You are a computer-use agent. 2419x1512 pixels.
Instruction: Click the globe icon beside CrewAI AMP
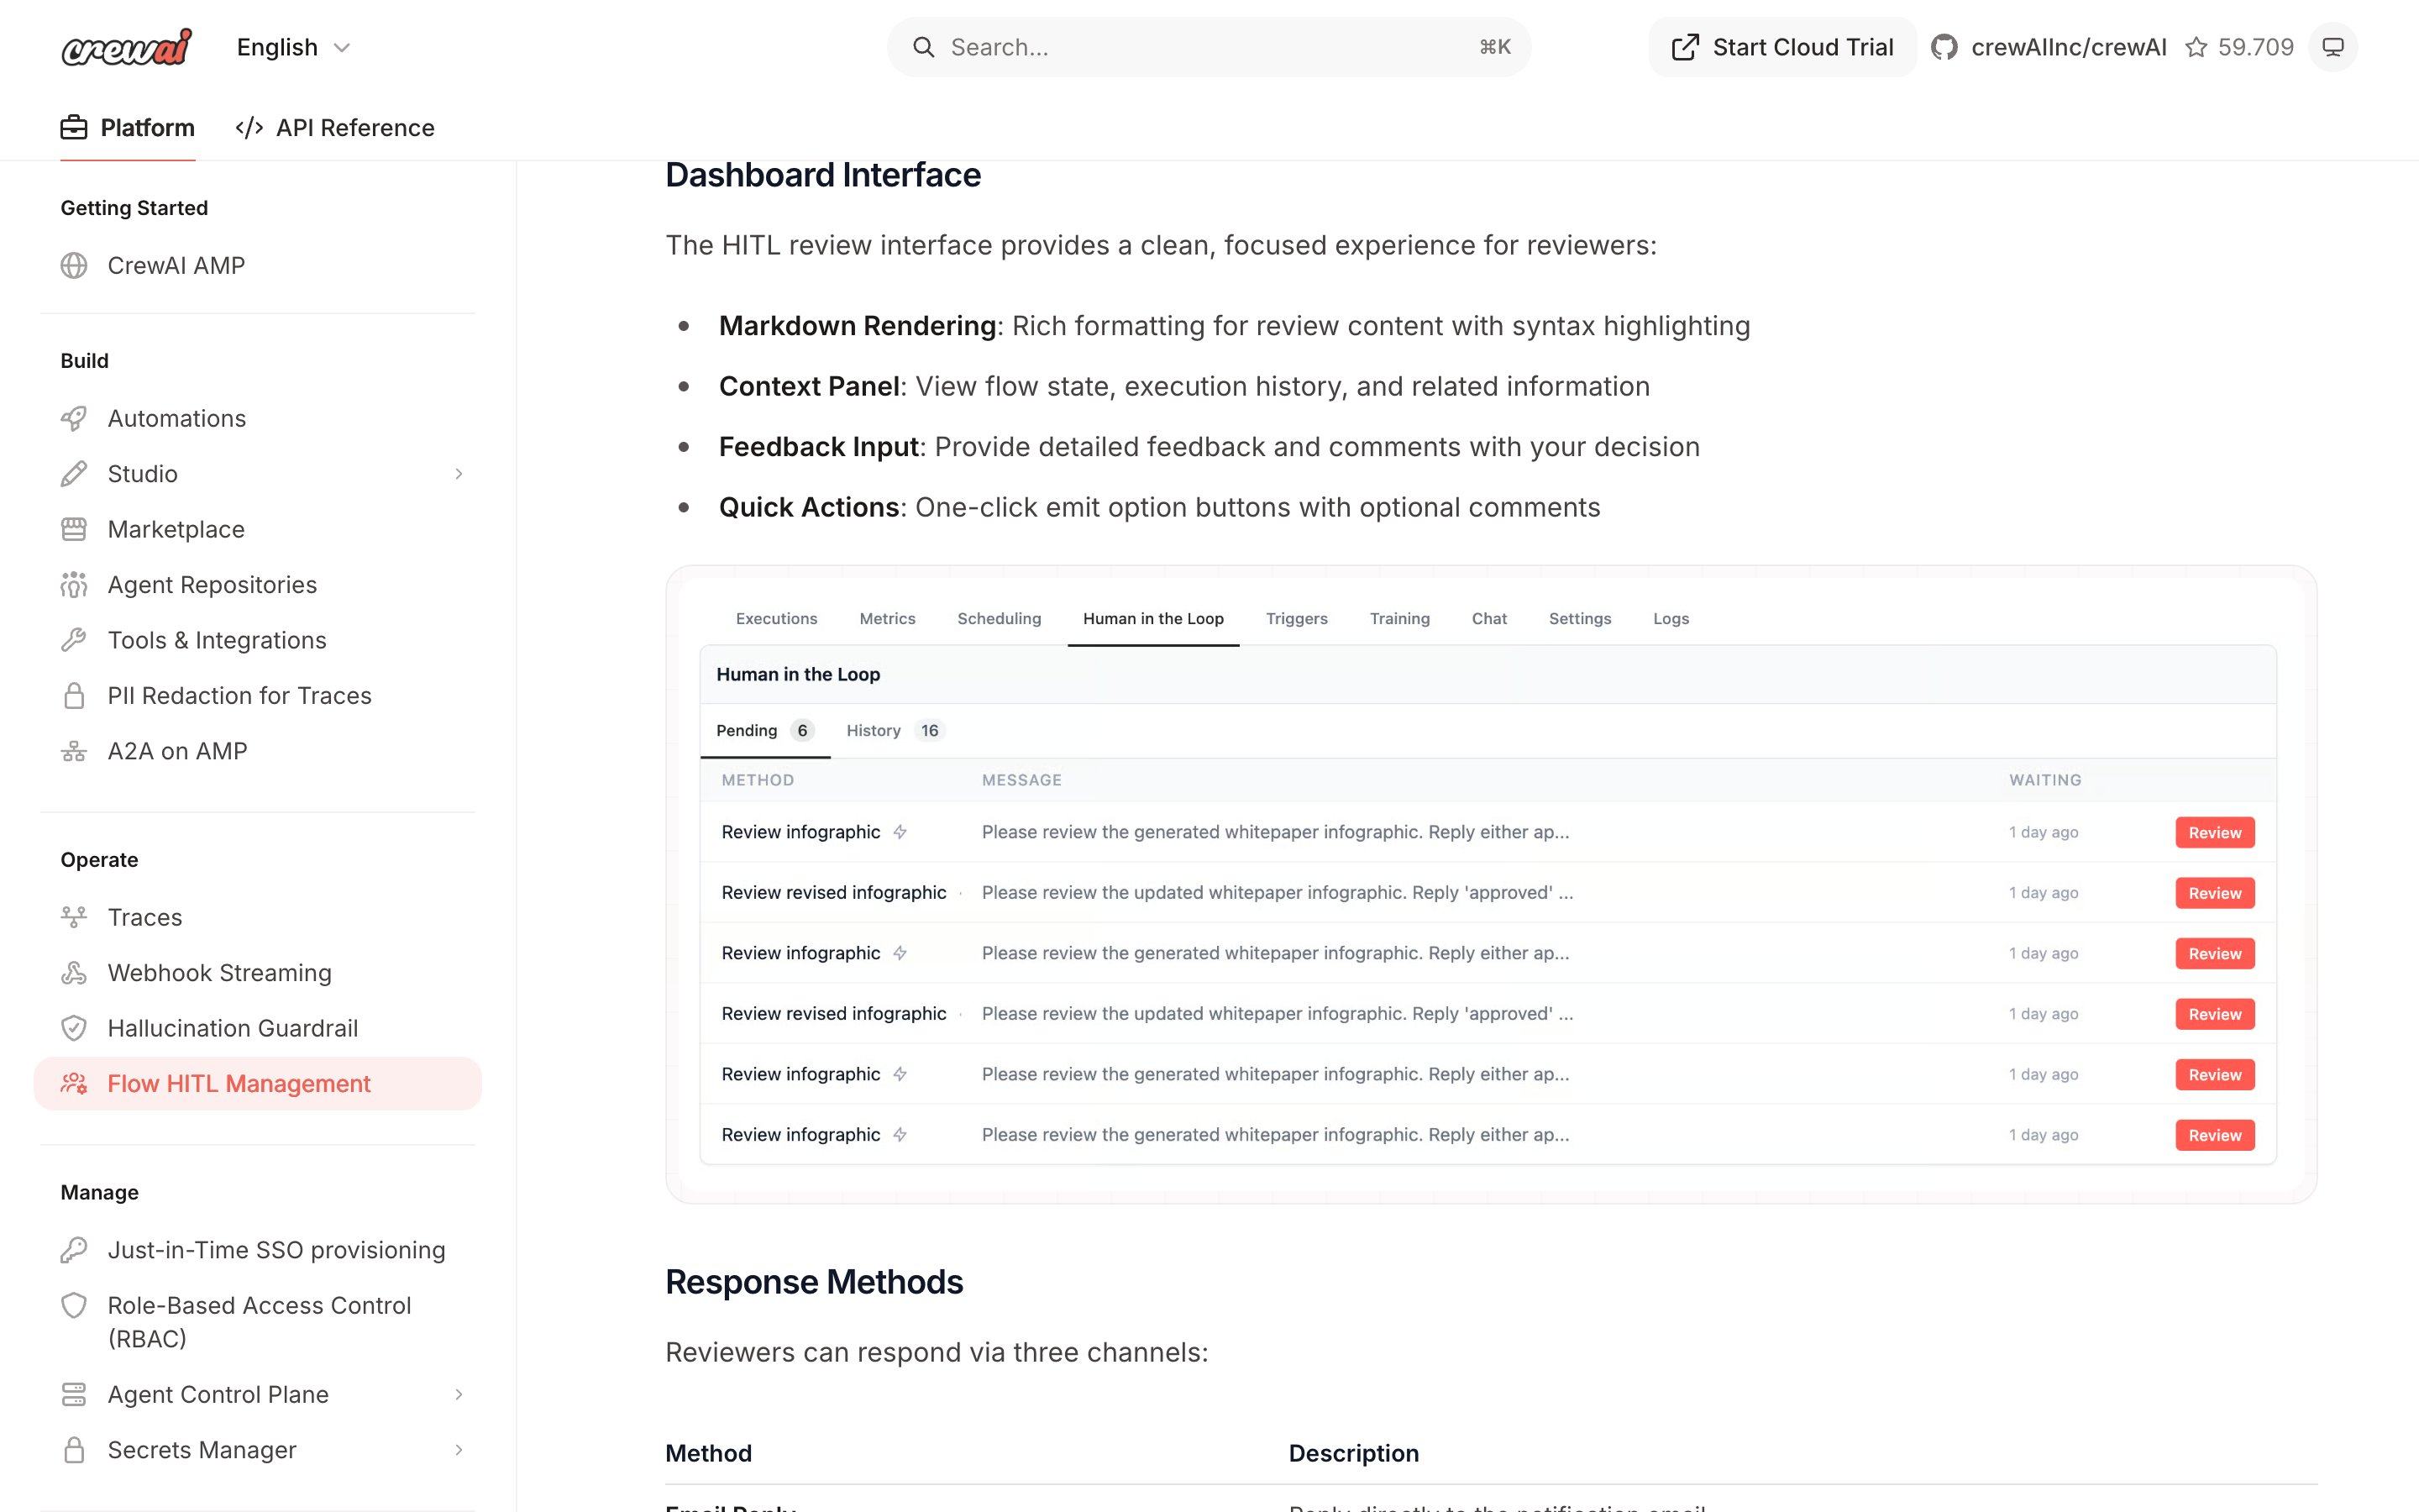pos(74,265)
